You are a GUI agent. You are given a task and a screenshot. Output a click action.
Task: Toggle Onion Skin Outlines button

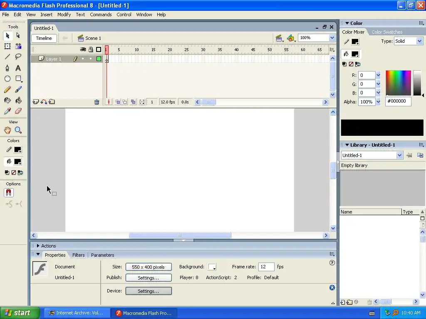pos(125,102)
